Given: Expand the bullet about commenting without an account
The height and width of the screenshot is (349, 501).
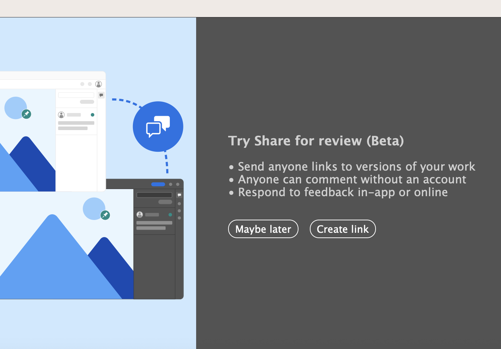Looking at the screenshot, I should pyautogui.click(x=352, y=179).
